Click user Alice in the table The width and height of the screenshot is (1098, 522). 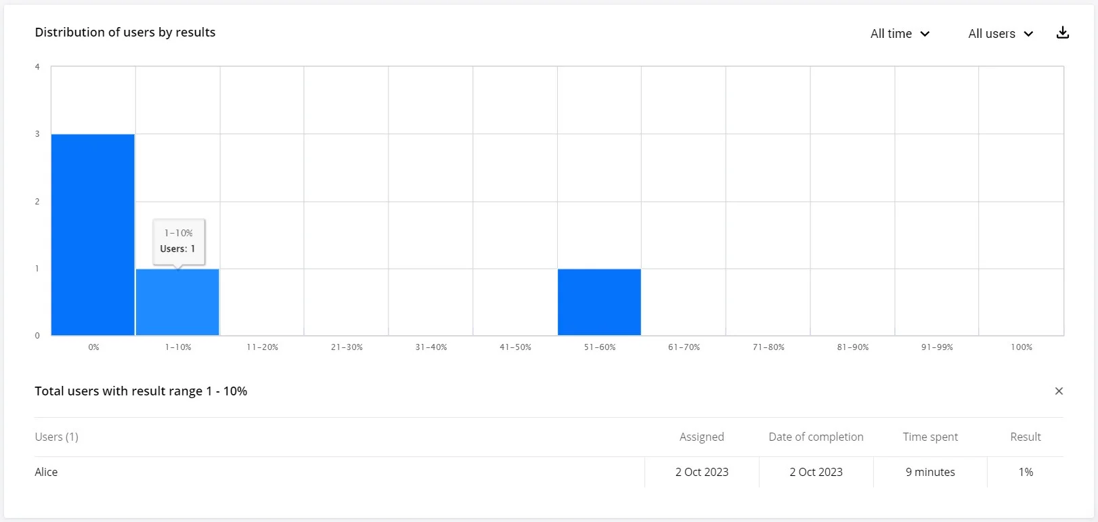click(46, 472)
